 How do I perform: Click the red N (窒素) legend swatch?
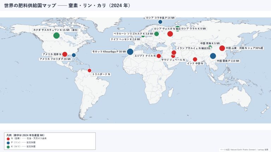click(8, 139)
